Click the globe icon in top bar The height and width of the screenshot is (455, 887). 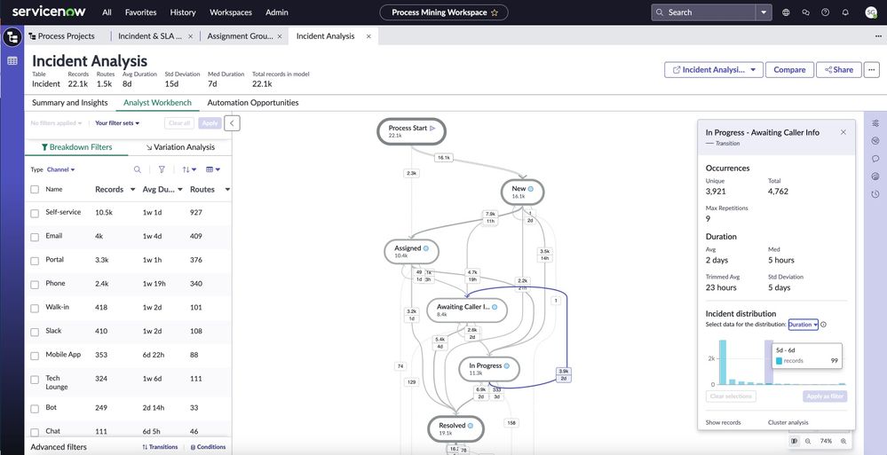(786, 12)
